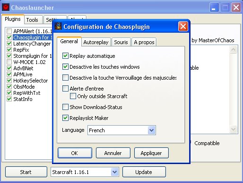Uncheck Desactive les touches windows
243x183 pixels.
pyautogui.click(x=65, y=67)
